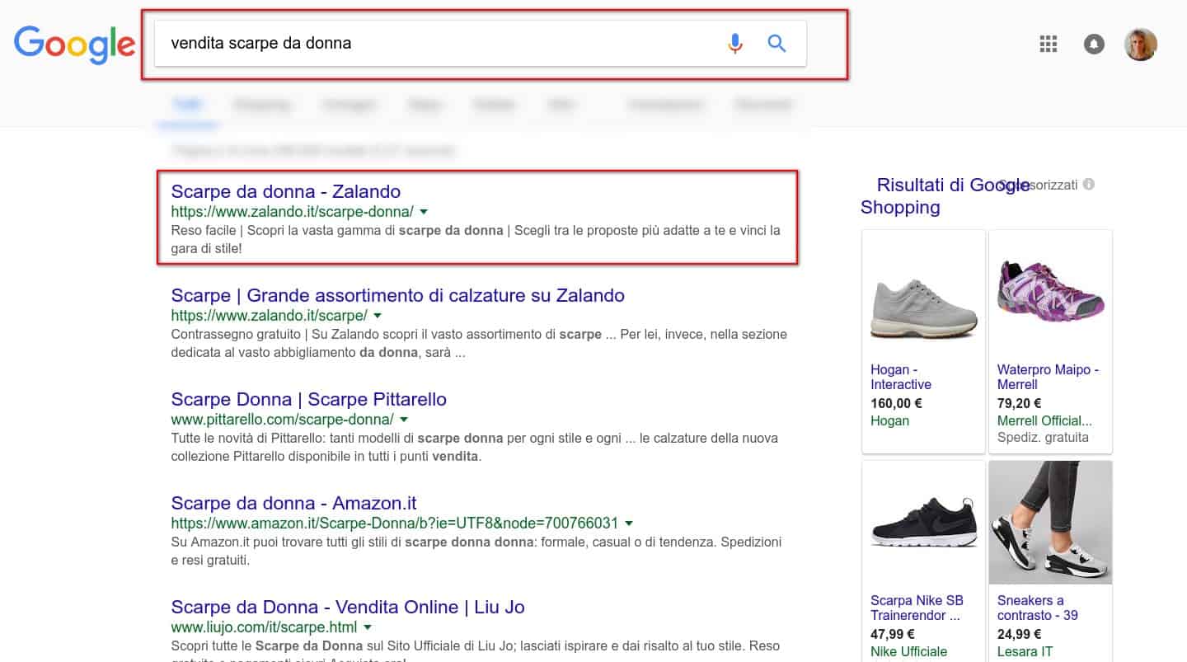Click the '79,20 €' price
The width and height of the screenshot is (1187, 662).
[x=1020, y=403]
